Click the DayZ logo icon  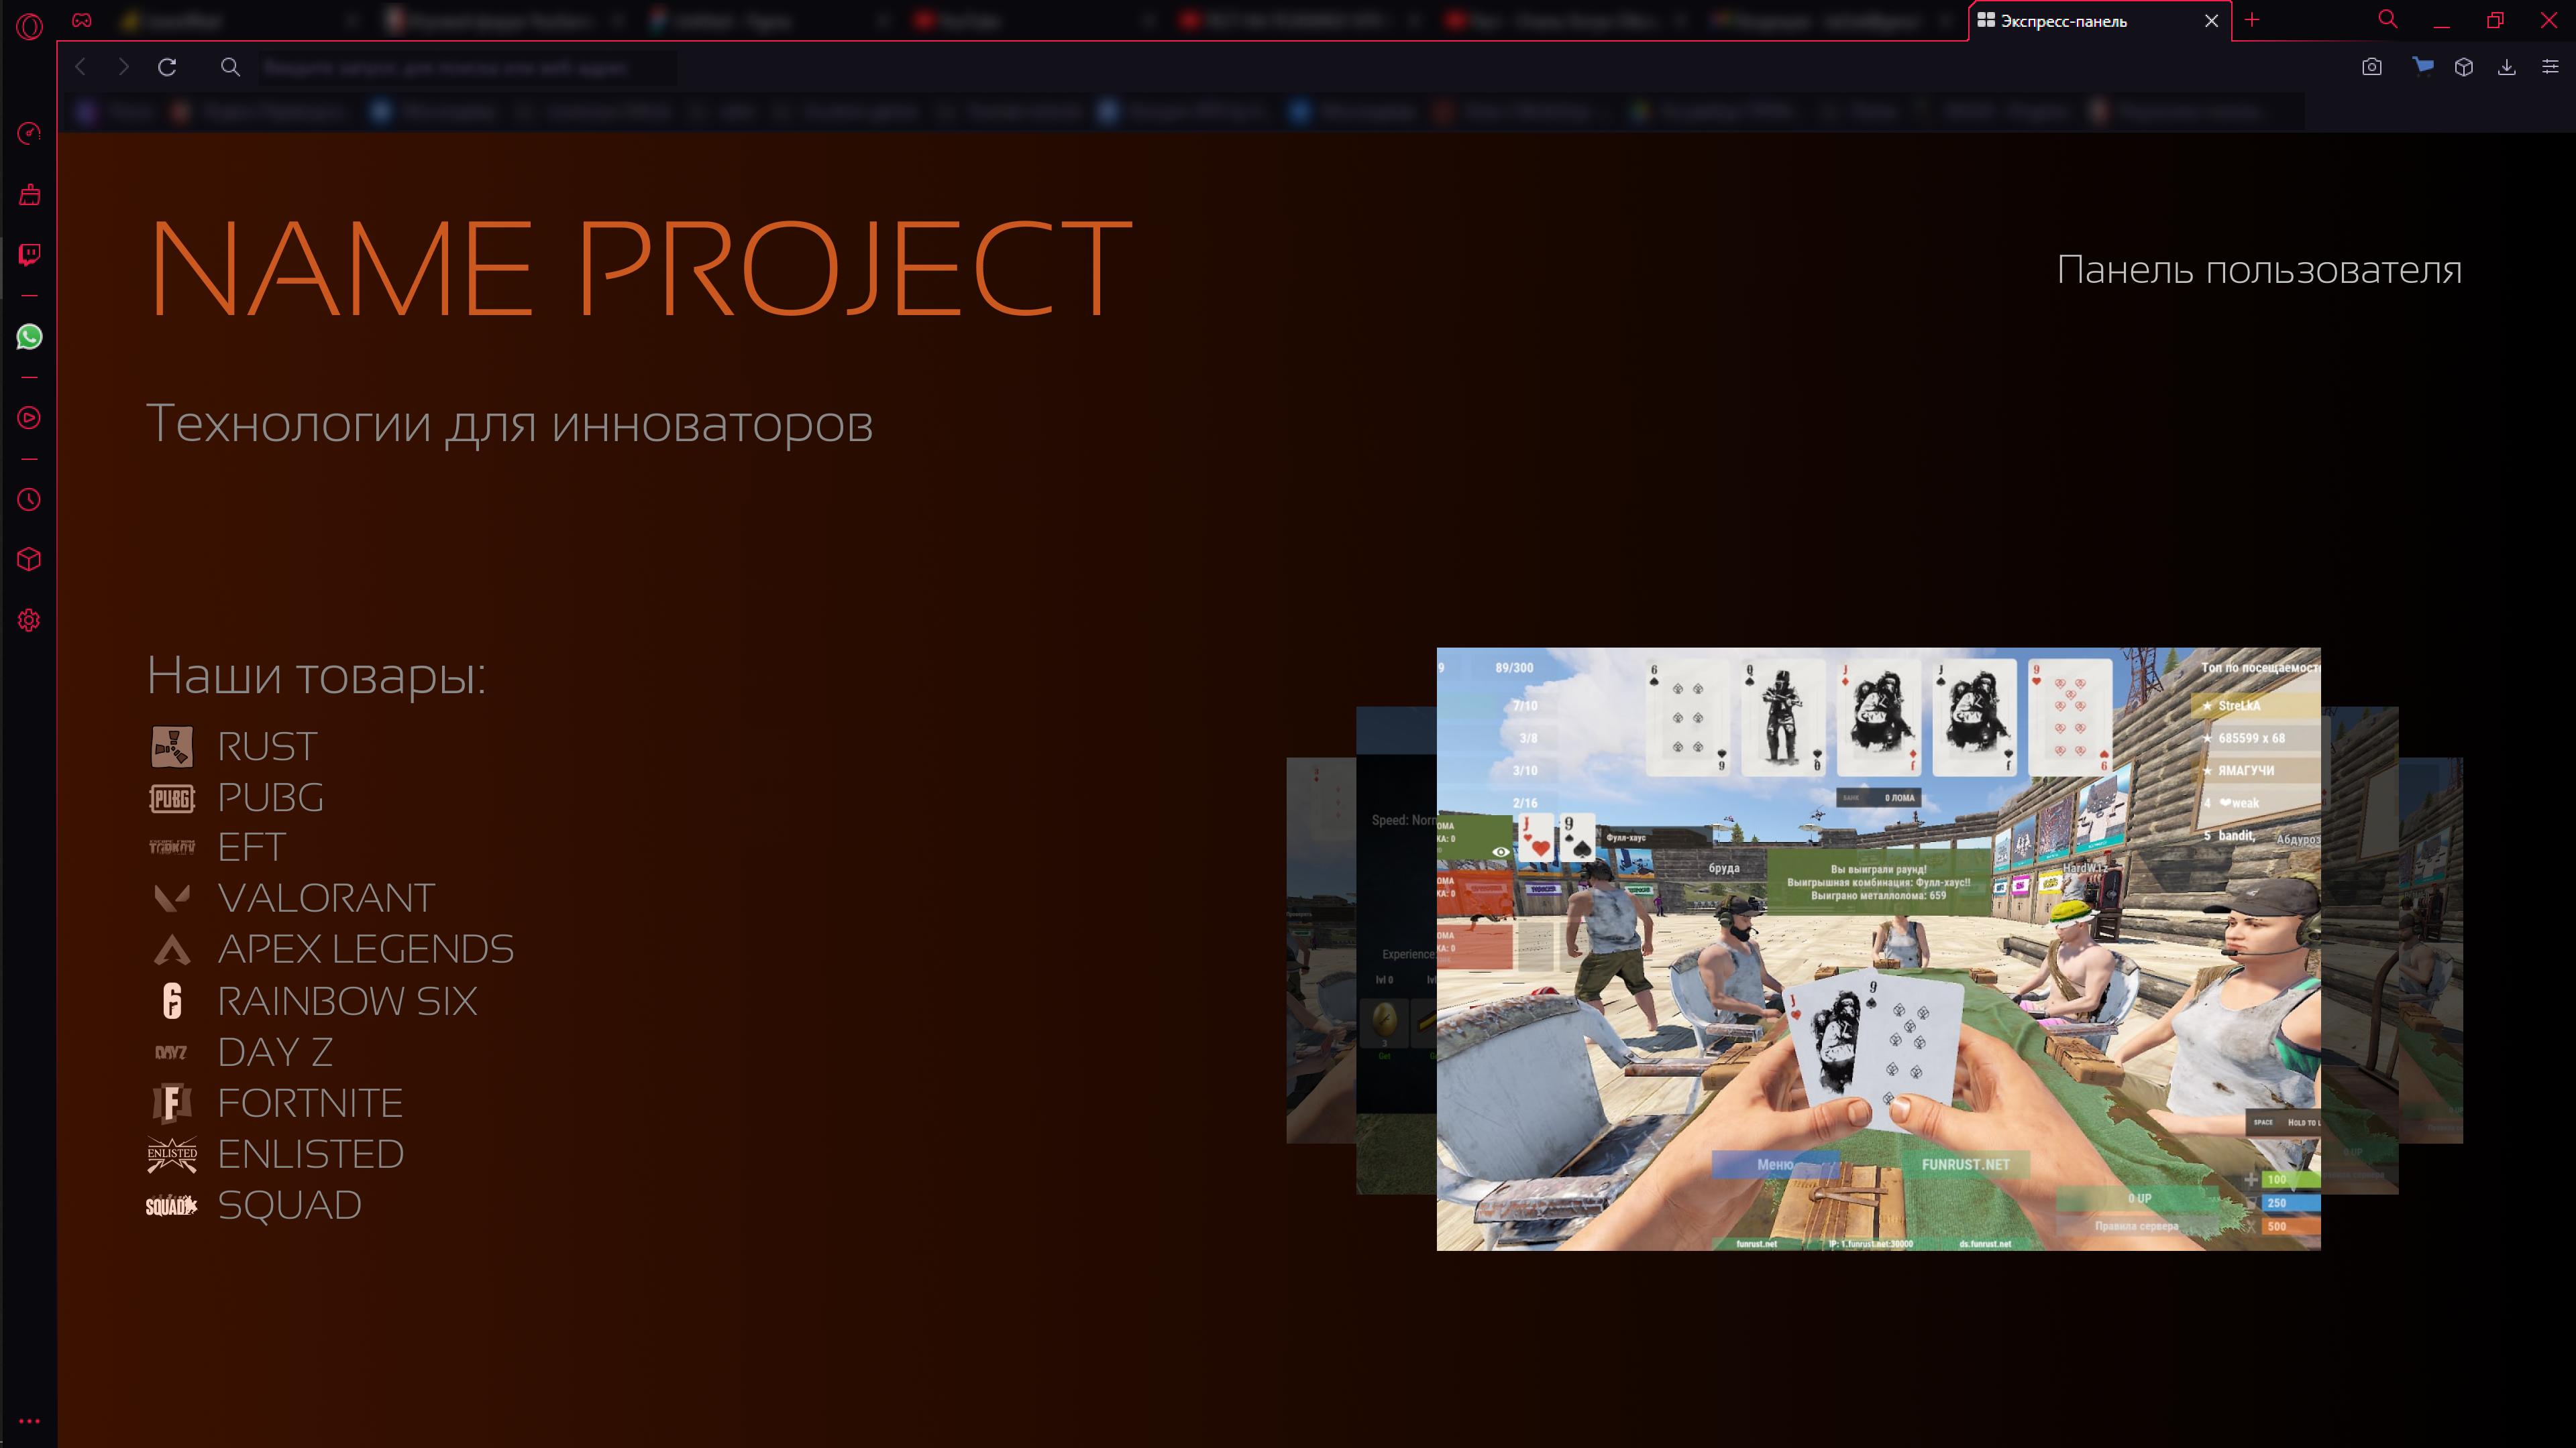tap(172, 1052)
